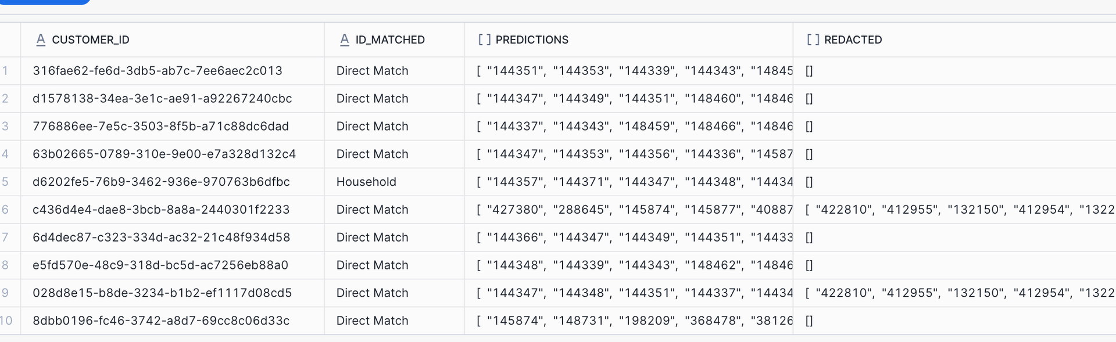Image resolution: width=1116 pixels, height=342 pixels.
Task: Click customer ID 316fae62-fe6d-3db5-ab7c-7ee6aec2c013
Action: click(158, 71)
